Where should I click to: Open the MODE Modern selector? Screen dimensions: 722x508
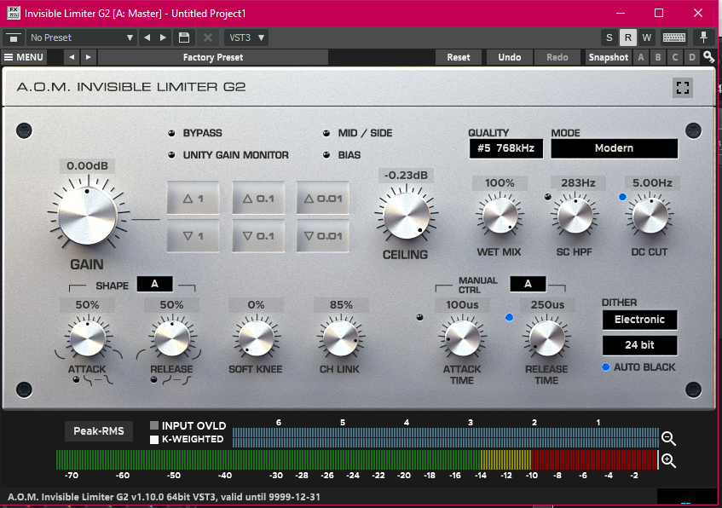point(615,148)
